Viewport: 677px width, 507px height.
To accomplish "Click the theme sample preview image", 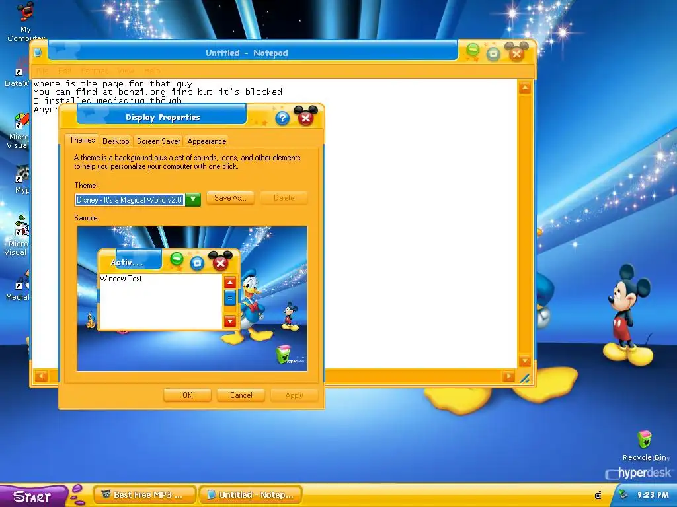I will pyautogui.click(x=192, y=298).
